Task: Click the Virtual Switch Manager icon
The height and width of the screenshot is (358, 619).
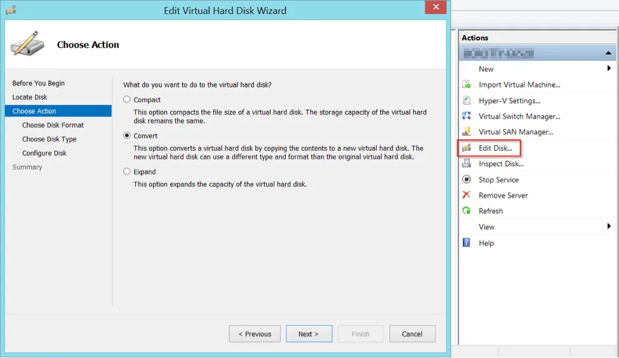Action: [467, 116]
